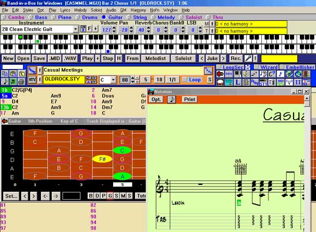Select the Bass radio button
The height and width of the screenshot is (232, 316).
coord(31,17)
